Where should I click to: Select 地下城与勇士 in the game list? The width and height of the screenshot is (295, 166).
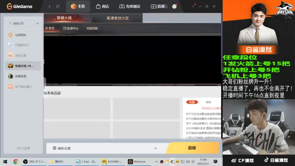coord(23,87)
